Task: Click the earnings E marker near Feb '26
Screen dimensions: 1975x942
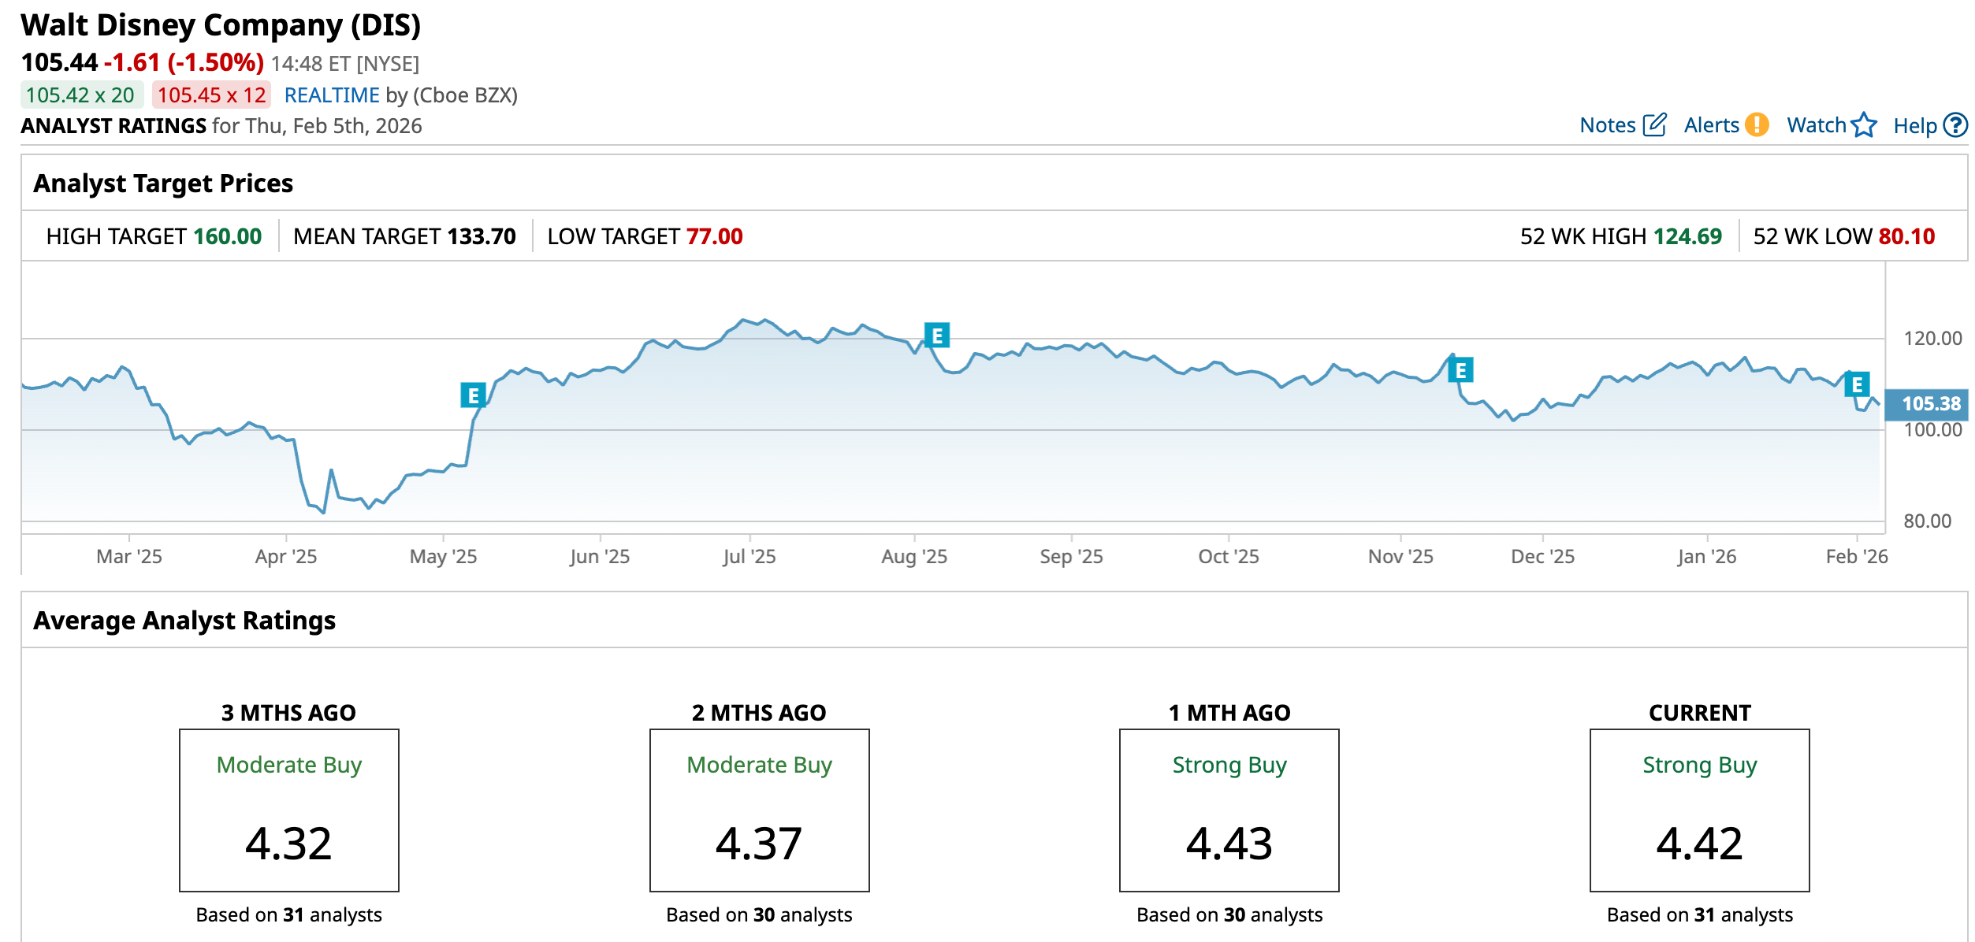Action: 1857,384
